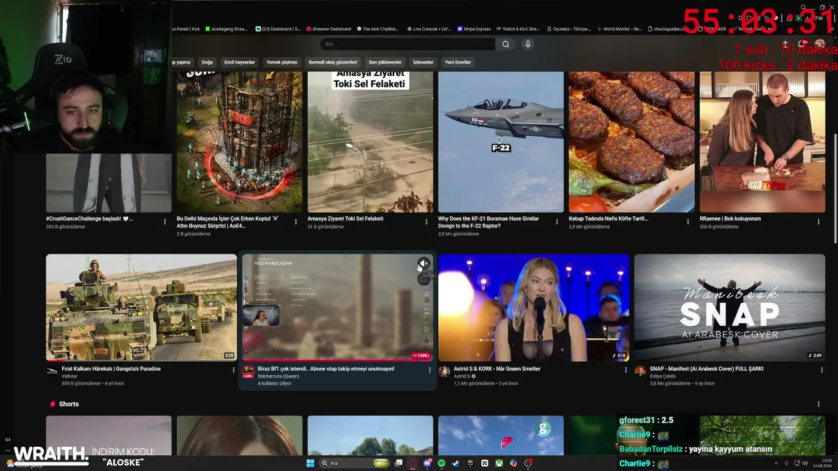Viewport: 838px width, 471px height.
Task: Launch Spotify from the taskbar
Action: [441, 463]
